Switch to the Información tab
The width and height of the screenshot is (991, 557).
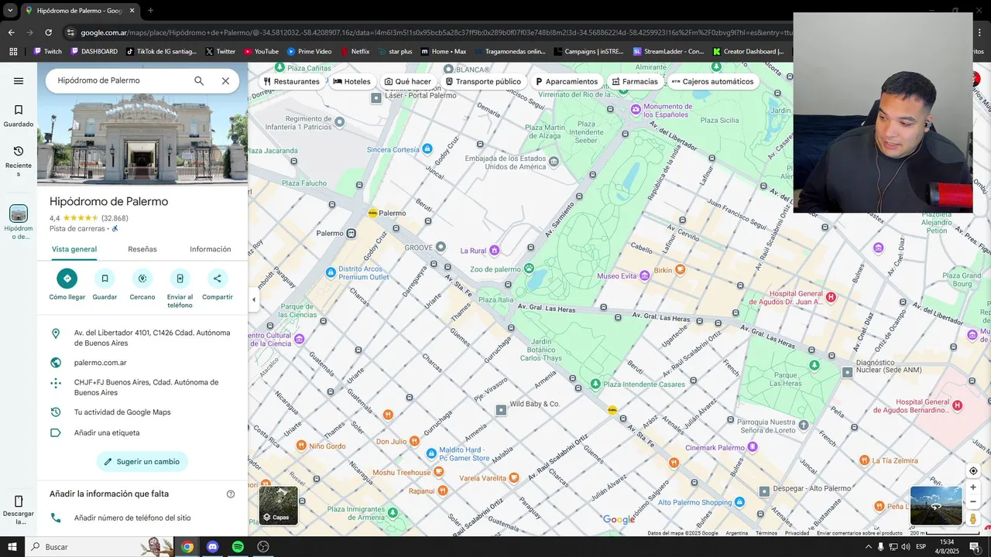[x=211, y=249]
